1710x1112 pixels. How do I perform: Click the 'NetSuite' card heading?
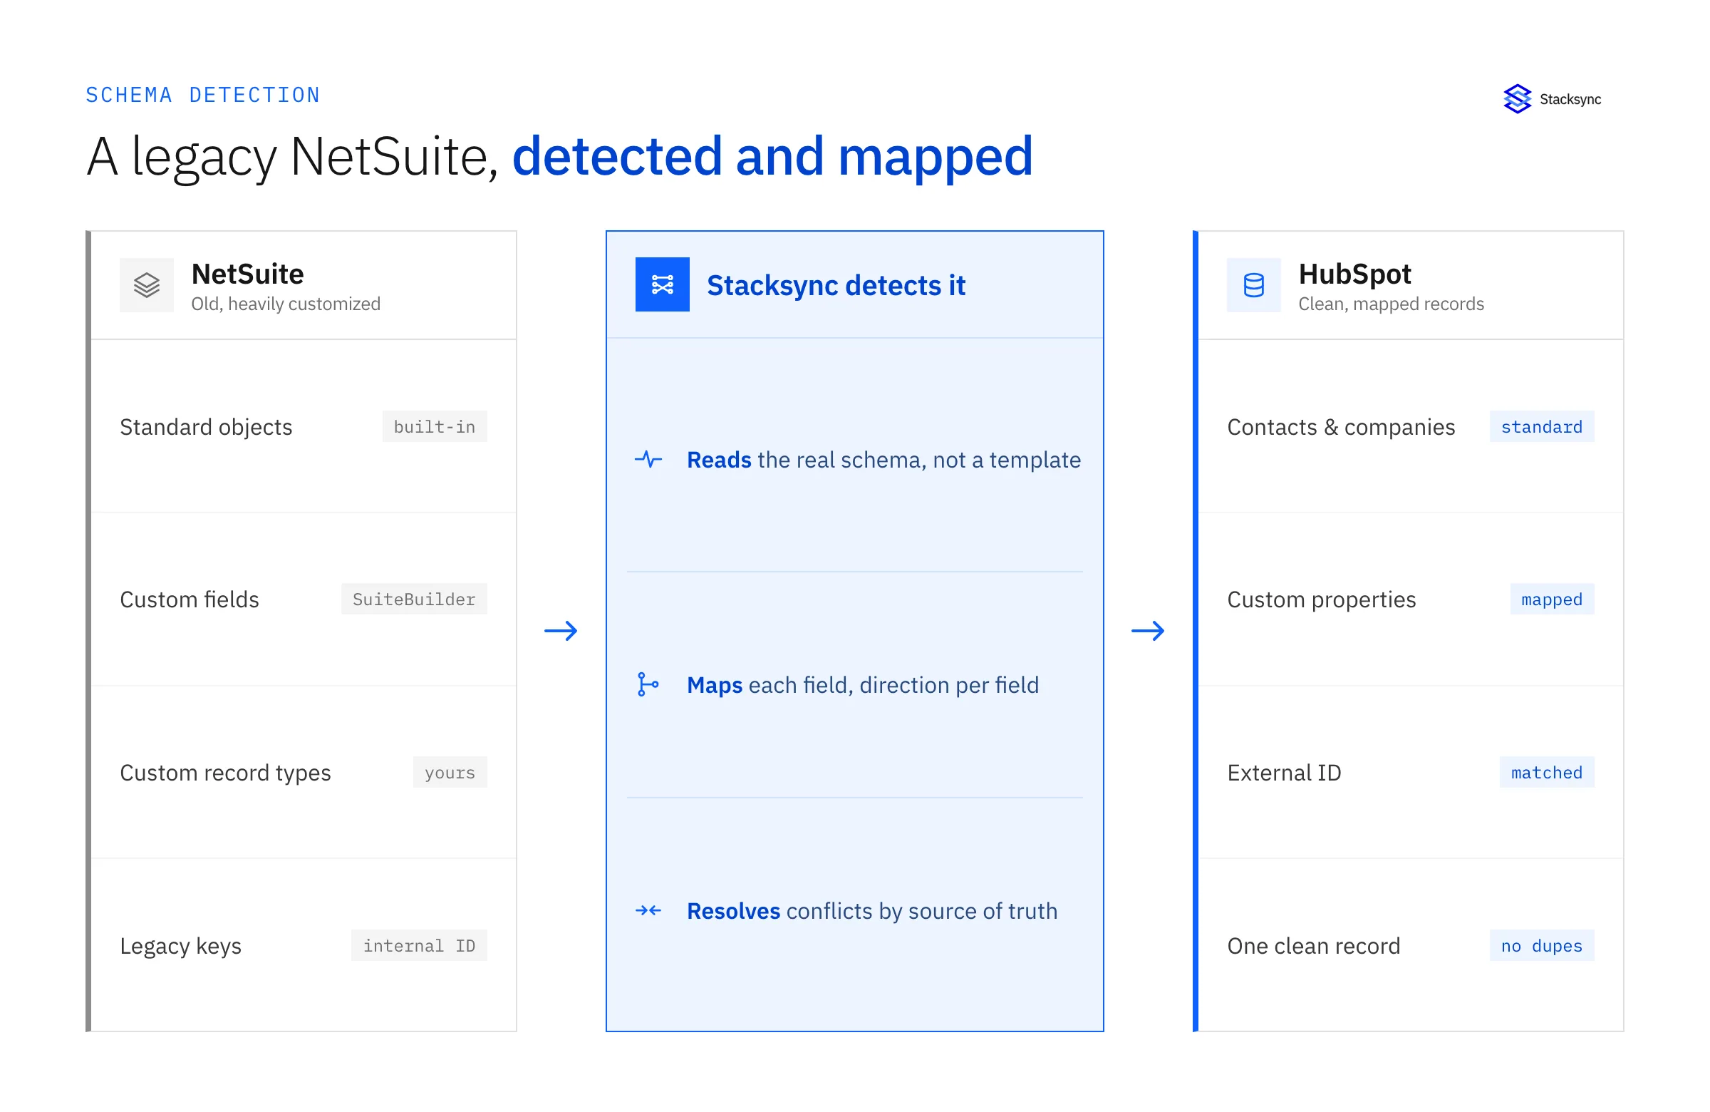click(x=248, y=274)
